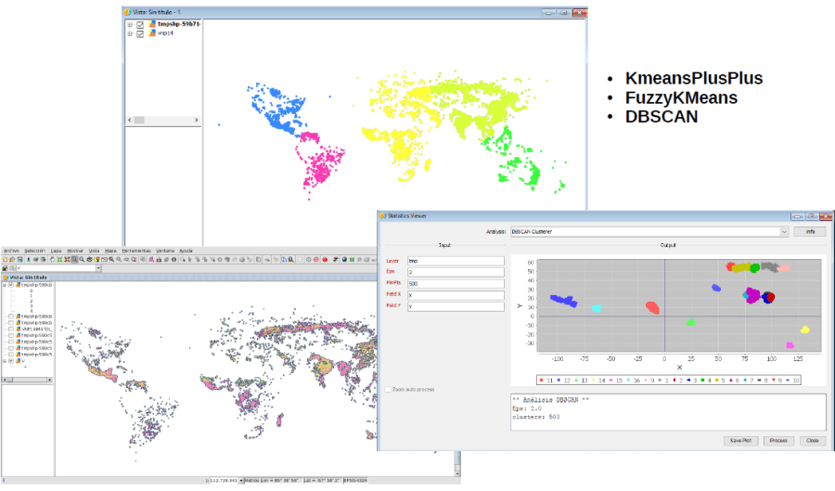
Task: Open the Herramientas menu
Action: coord(134,251)
